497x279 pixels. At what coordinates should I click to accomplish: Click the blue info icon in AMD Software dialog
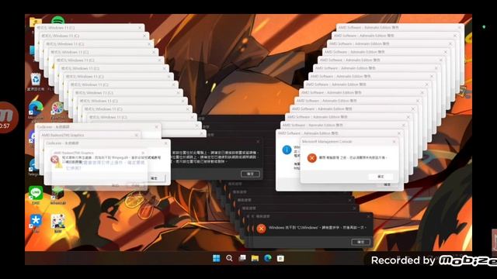tap(287, 150)
